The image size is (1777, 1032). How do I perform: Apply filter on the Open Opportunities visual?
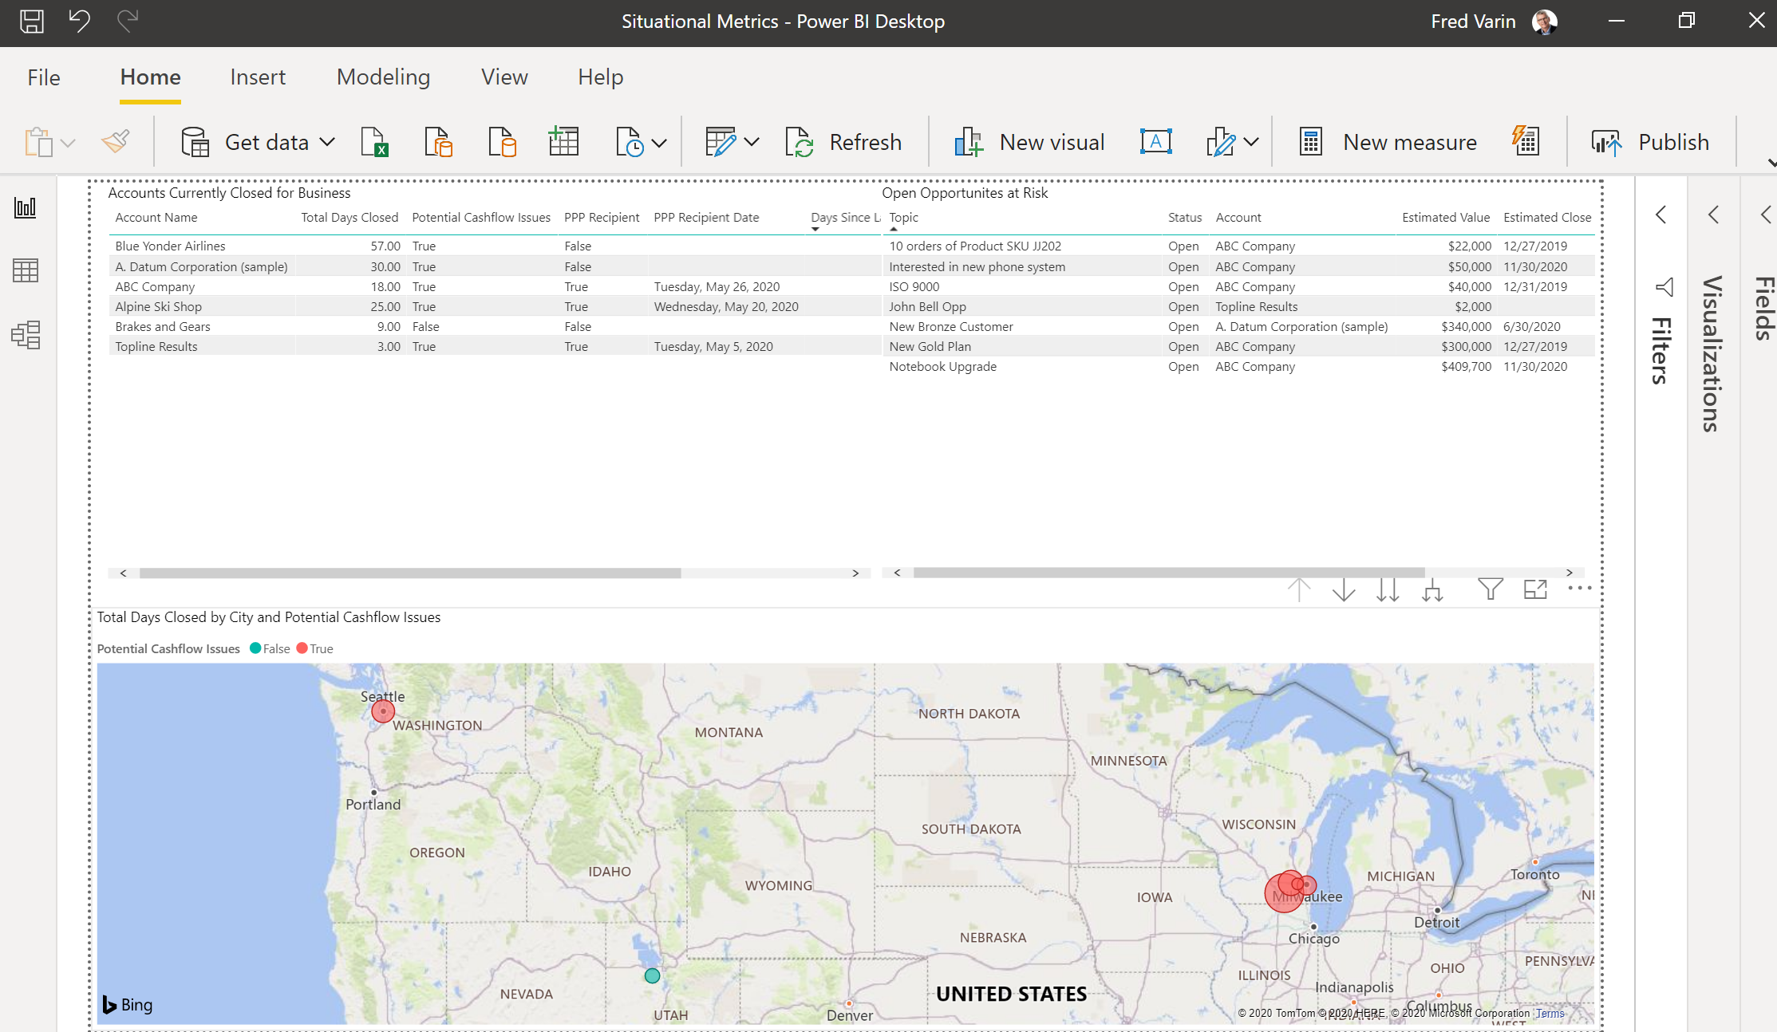pos(1490,589)
